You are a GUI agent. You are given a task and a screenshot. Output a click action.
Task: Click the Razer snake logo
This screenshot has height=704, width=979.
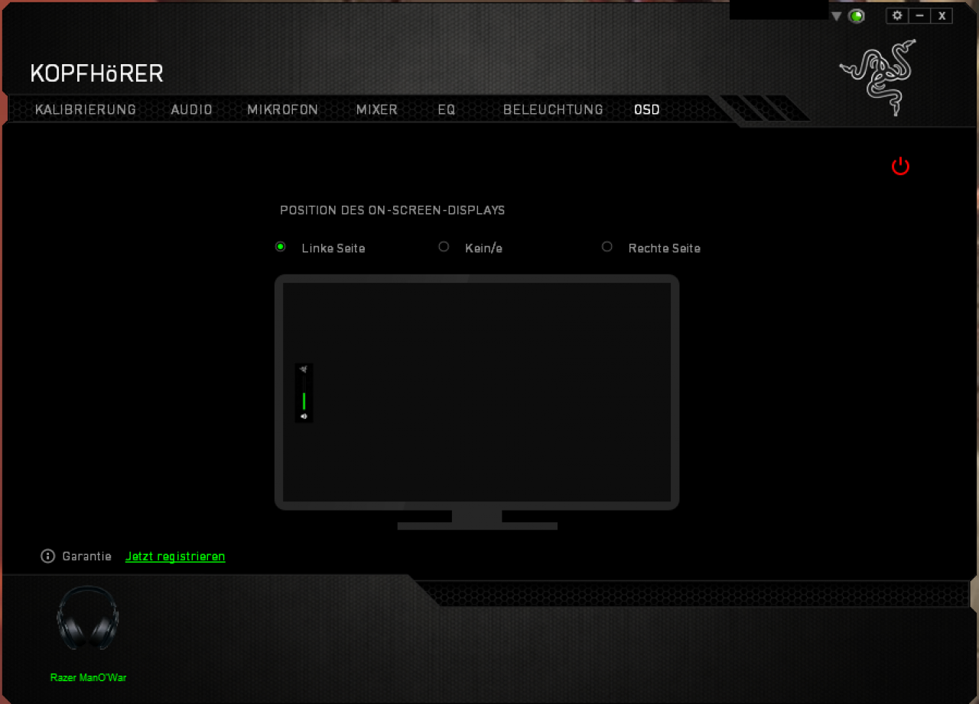[x=878, y=77]
